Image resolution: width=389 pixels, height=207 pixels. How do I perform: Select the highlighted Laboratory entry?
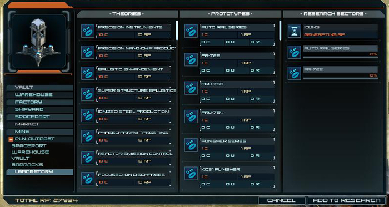40,172
